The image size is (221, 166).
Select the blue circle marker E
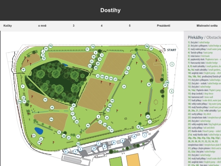coord(81,149)
